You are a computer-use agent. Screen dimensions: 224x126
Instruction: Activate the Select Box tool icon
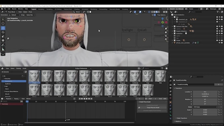(3, 19)
